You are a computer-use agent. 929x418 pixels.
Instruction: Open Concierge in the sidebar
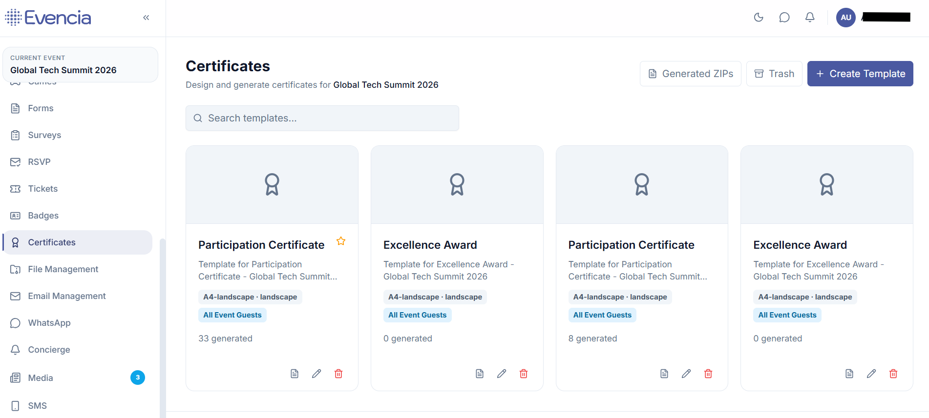click(x=78, y=350)
